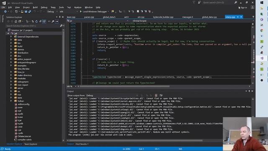Click the Sync with Active Document icon
Screen dimensions: 268x151
(x=33, y=21)
